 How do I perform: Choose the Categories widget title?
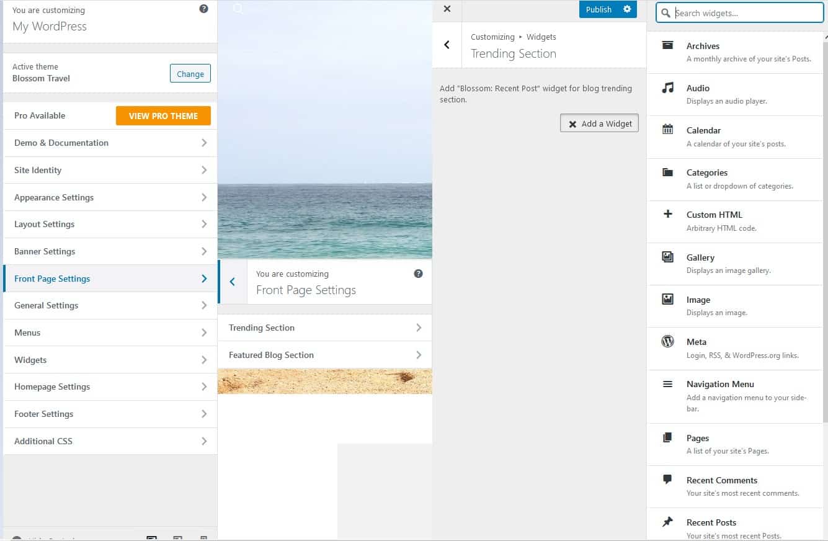[x=707, y=172]
